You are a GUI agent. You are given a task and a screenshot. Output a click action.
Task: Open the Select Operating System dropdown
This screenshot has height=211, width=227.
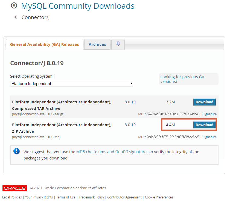[x=71, y=84]
